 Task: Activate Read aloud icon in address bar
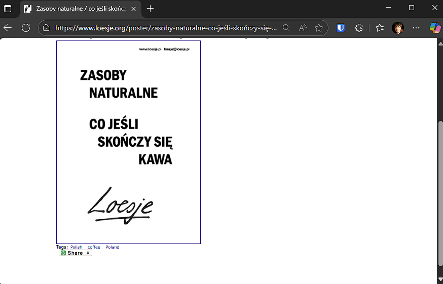point(303,28)
